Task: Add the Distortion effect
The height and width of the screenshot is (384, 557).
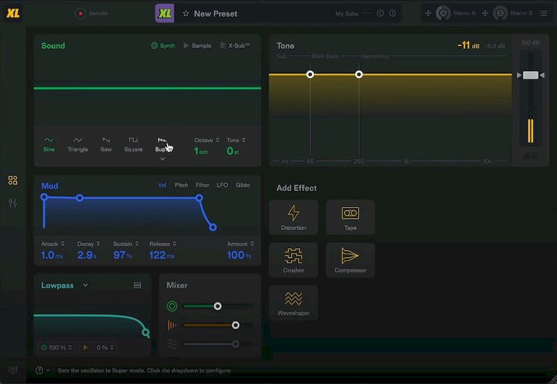Action: click(293, 217)
